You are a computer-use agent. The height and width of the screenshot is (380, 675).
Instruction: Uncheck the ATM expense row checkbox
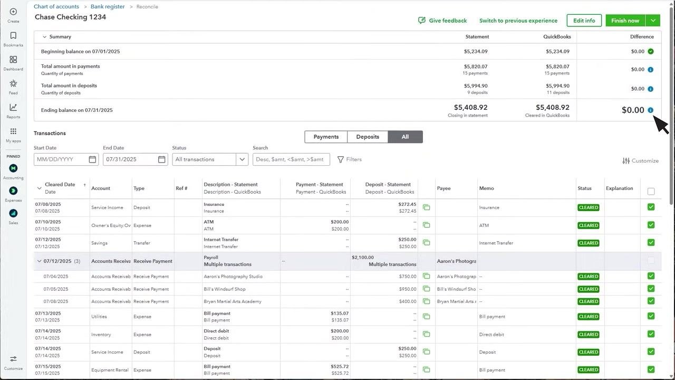pyautogui.click(x=651, y=225)
